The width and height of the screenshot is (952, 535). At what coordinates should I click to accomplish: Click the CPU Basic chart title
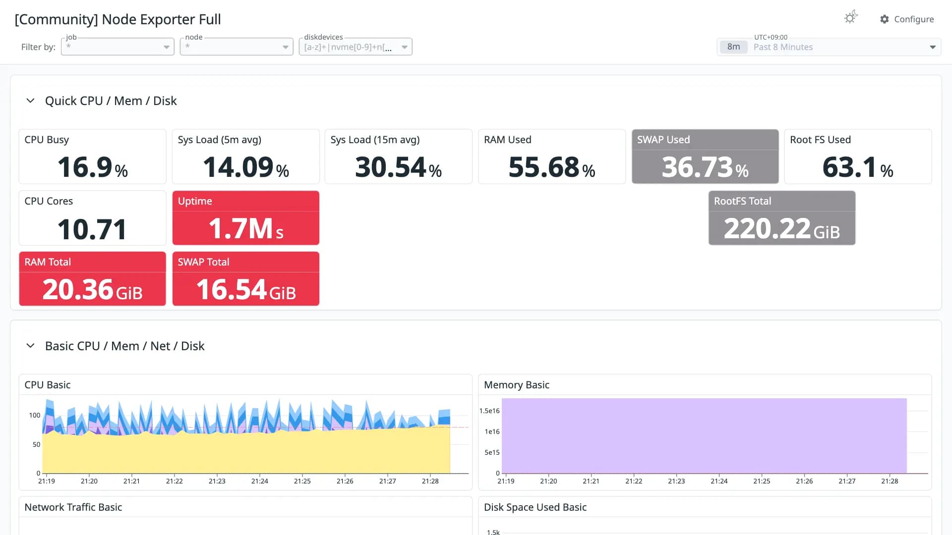pos(48,385)
